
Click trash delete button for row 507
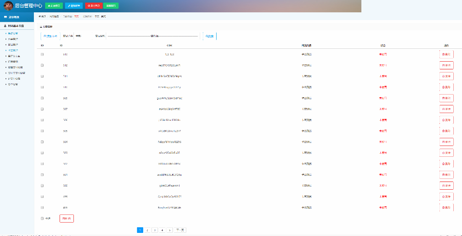[x=447, y=109]
